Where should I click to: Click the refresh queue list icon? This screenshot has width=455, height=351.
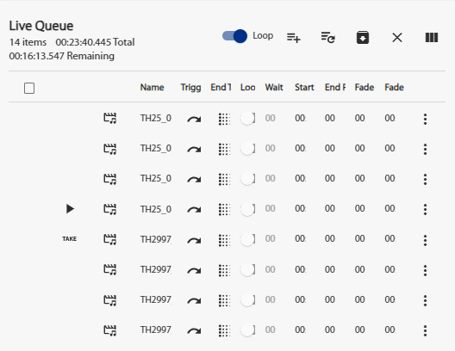coord(328,37)
